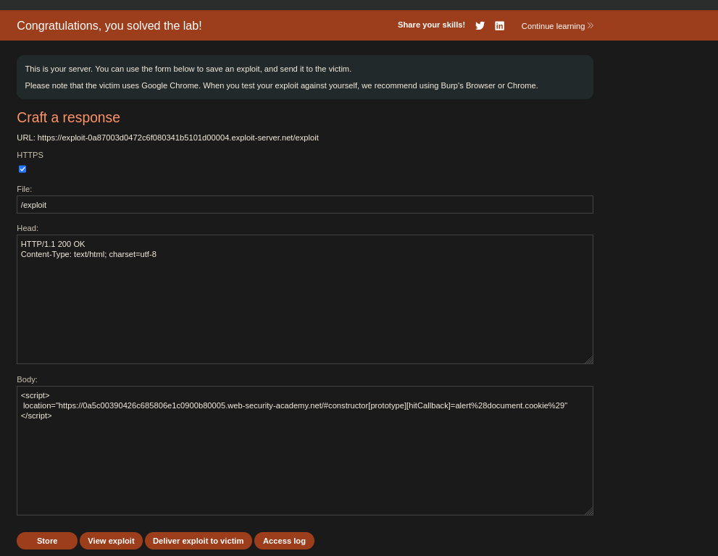Click the 'Craft a response' heading

pyautogui.click(x=68, y=117)
